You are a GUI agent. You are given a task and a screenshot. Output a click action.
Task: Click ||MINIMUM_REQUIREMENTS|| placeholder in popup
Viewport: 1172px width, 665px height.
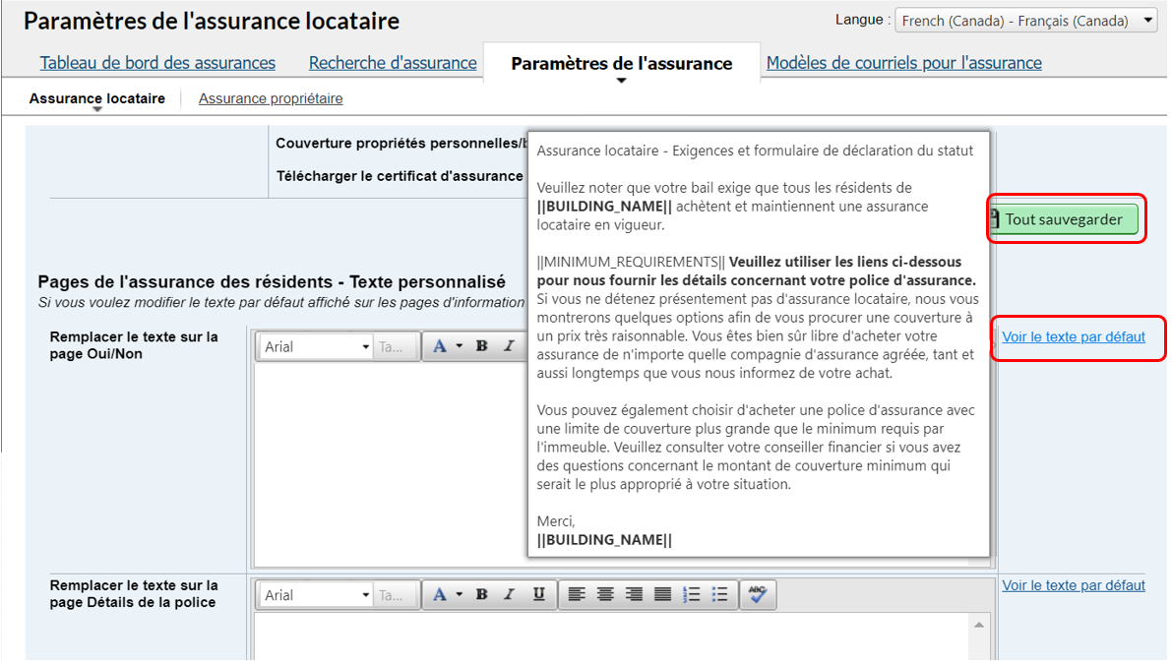[631, 263]
